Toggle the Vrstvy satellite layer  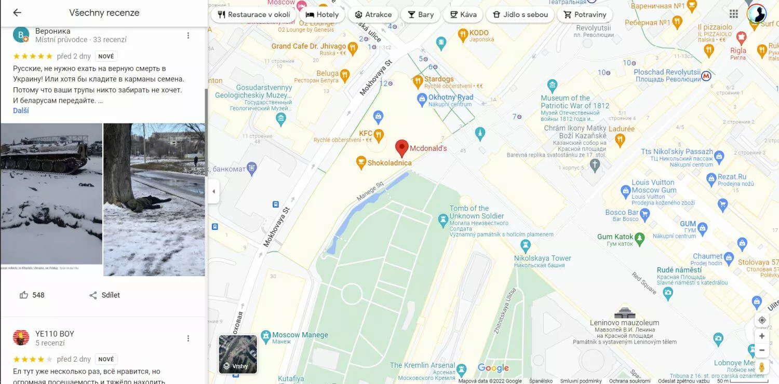(238, 354)
